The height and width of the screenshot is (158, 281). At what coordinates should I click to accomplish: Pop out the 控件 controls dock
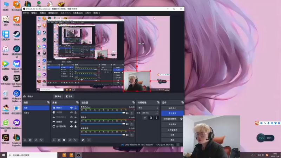(182, 103)
